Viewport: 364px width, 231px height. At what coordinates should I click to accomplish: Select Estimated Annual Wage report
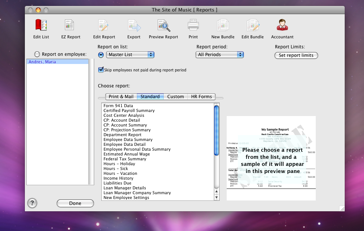pyautogui.click(x=158, y=154)
